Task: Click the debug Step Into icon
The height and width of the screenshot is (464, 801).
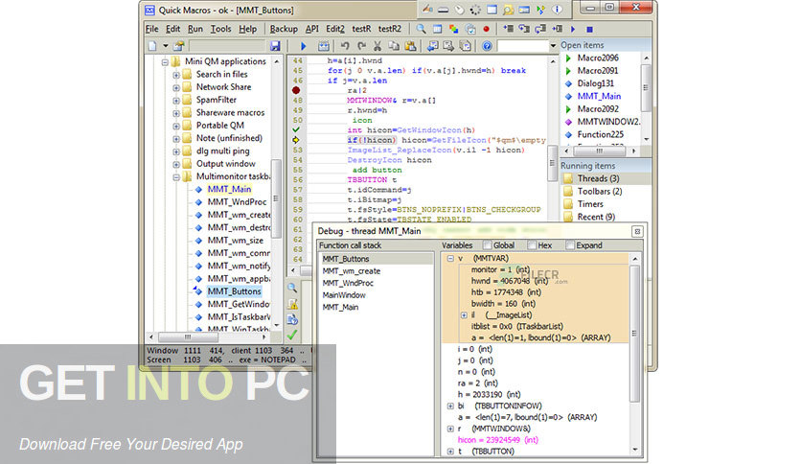Action: tap(508, 29)
